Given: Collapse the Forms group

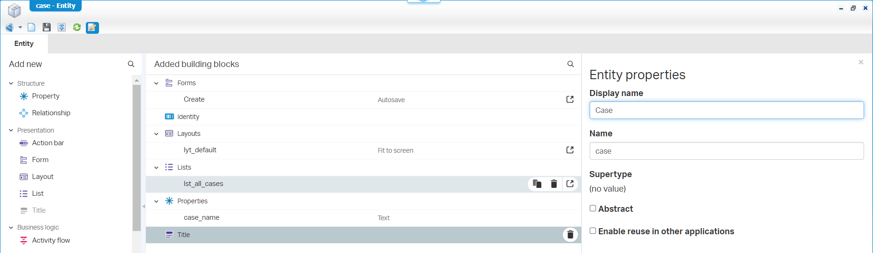Looking at the screenshot, I should (x=157, y=83).
